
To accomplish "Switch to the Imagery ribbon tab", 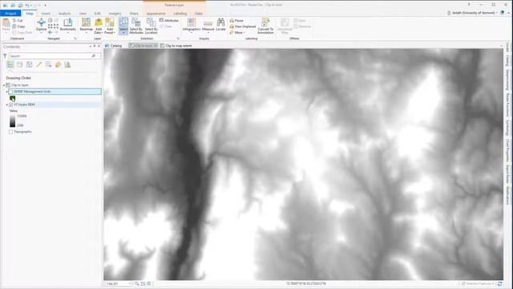I will coord(115,14).
